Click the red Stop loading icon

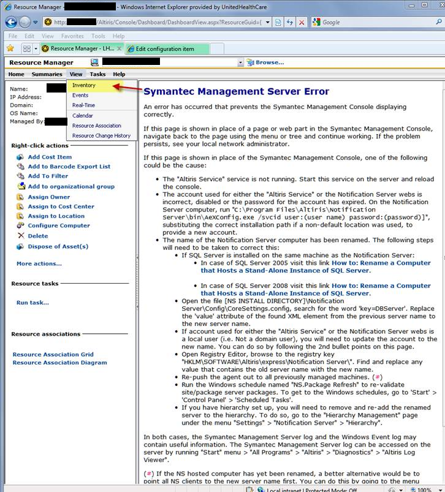[302, 22]
